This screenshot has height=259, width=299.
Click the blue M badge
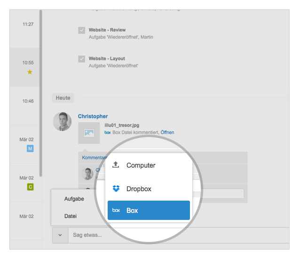tap(30, 149)
